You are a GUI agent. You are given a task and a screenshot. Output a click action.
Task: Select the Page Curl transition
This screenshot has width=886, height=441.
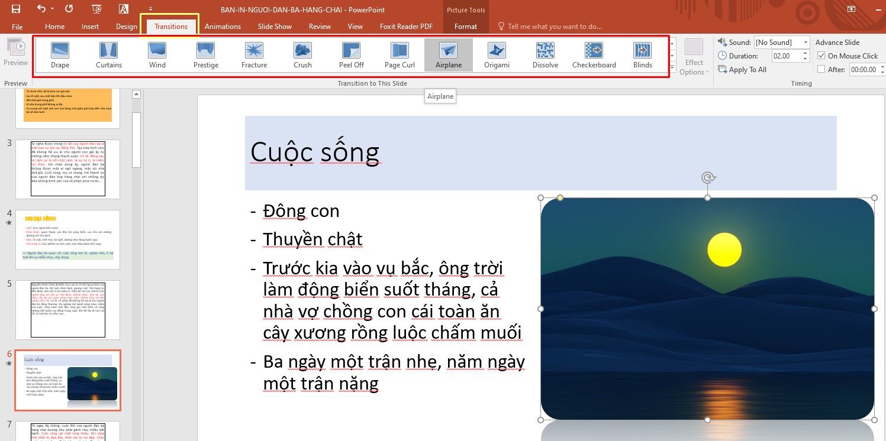(399, 54)
